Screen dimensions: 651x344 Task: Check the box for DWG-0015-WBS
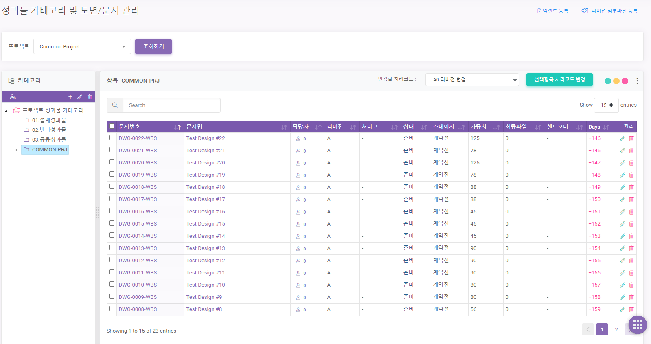pyautogui.click(x=112, y=223)
